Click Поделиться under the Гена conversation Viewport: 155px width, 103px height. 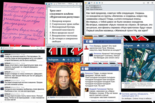click(x=112, y=61)
